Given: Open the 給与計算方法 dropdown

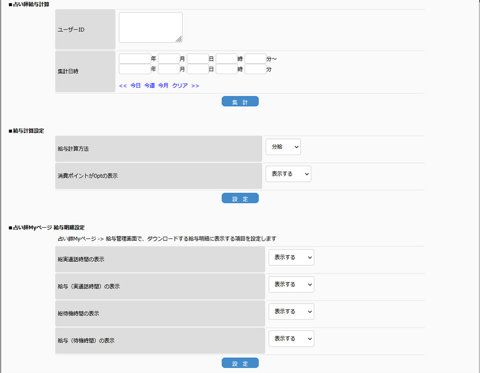Looking at the screenshot, I should [x=283, y=147].
